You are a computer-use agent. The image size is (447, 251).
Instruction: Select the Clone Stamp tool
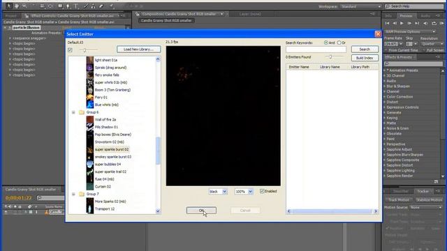93,6
